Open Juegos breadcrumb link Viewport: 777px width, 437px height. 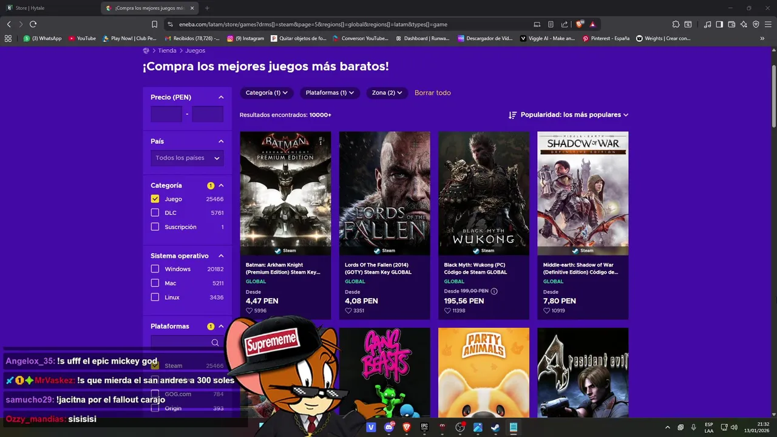195,50
